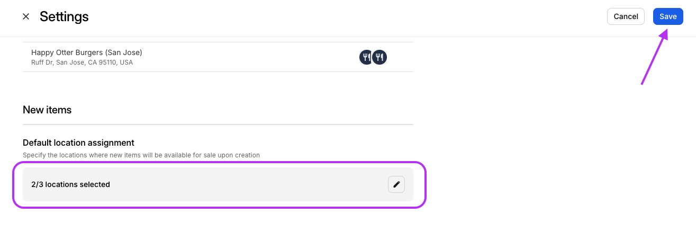The height and width of the screenshot is (231, 696).
Task: Save the settings changes
Action: click(668, 16)
